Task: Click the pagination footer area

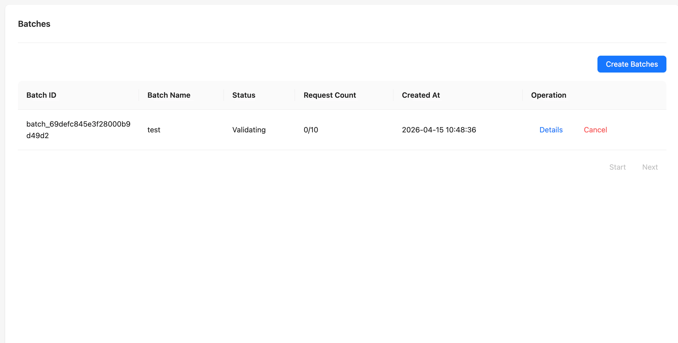Action: 342,167
